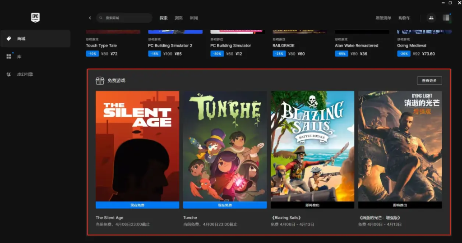Restore down the launcher window
This screenshot has width=462, height=243.
tap(450, 3)
